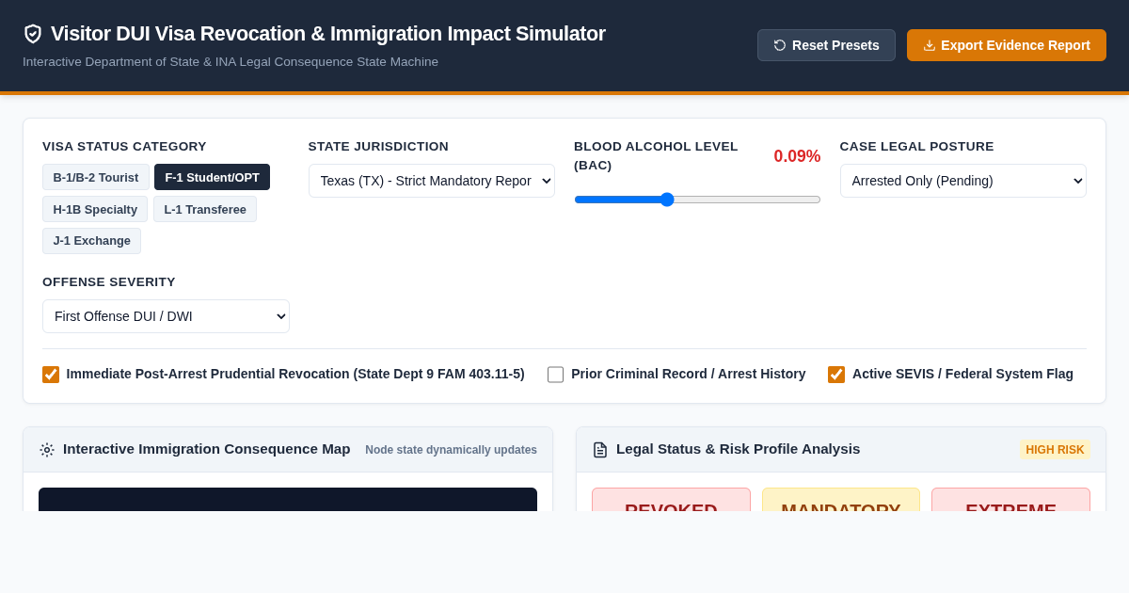This screenshot has width=1129, height=593.
Task: Click the shield check logo icon
Action: point(33,34)
